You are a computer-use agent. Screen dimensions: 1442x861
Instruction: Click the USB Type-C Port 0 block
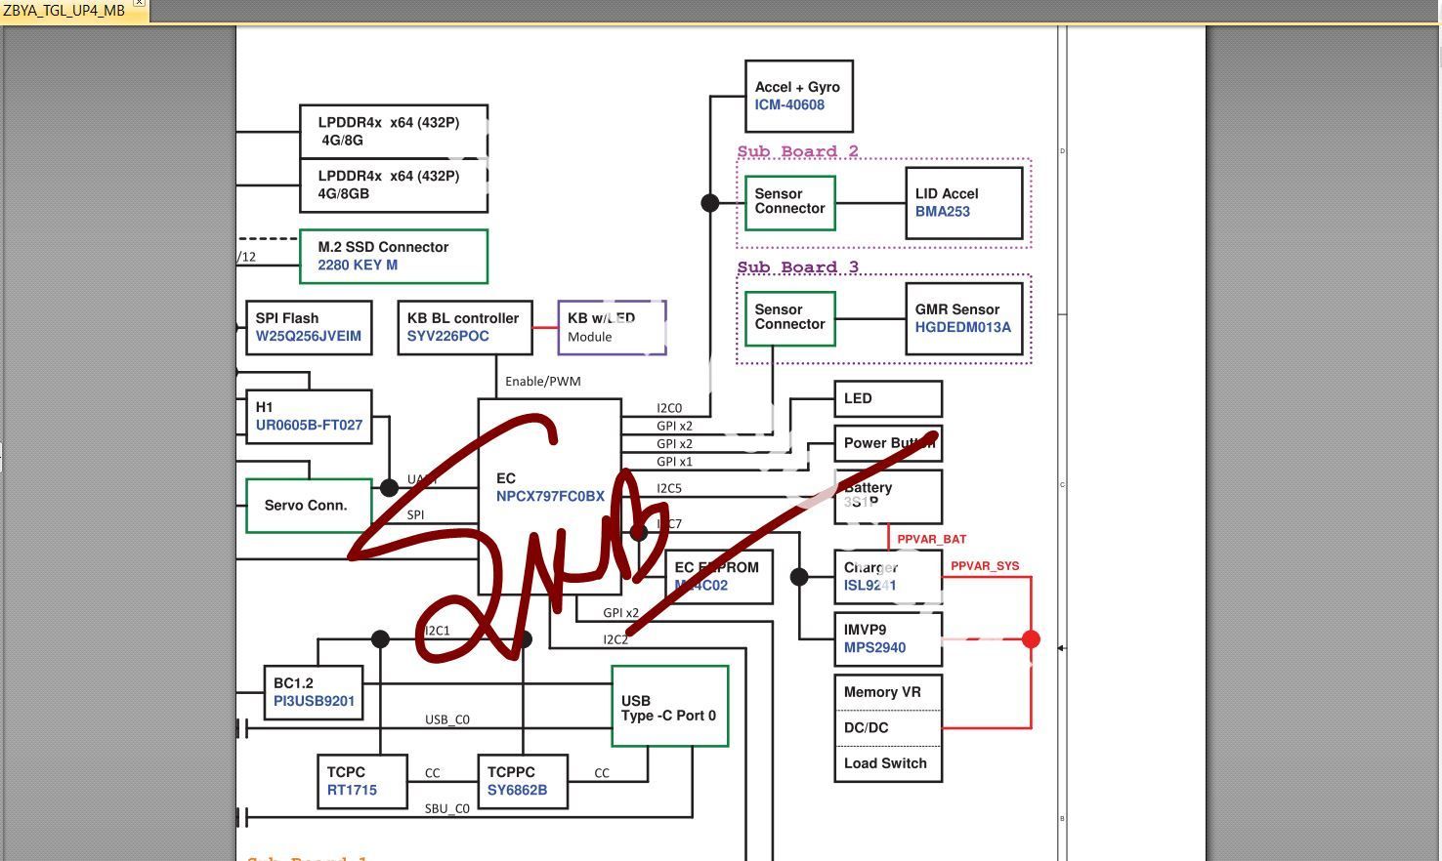[669, 707]
